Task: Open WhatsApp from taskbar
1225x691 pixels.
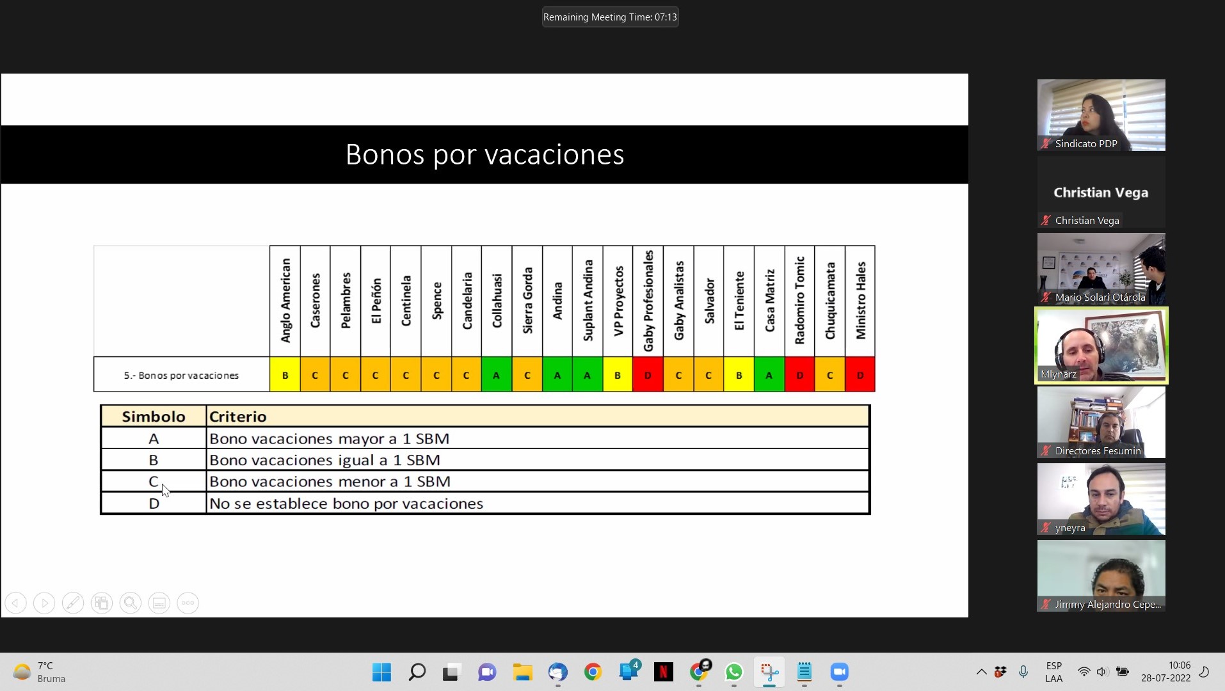Action: 733,672
